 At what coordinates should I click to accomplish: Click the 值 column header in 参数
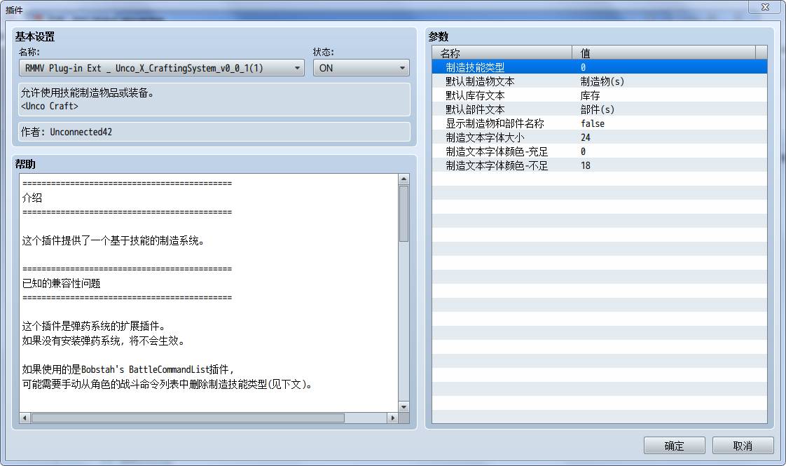663,53
